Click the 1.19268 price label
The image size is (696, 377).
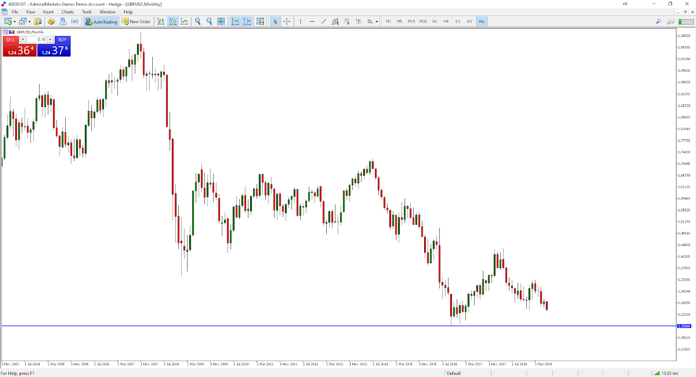tap(684, 326)
